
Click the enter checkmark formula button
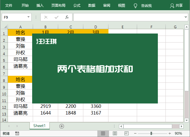pos(56,17)
